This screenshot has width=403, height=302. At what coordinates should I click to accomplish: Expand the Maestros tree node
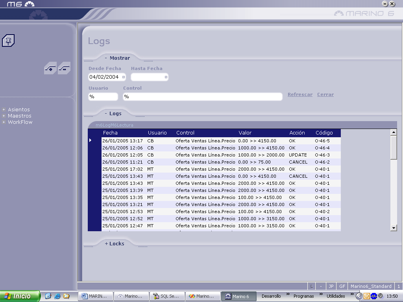pyautogui.click(x=4, y=116)
